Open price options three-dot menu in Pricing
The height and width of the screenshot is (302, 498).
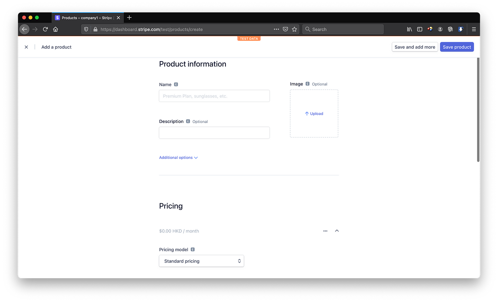(325, 231)
